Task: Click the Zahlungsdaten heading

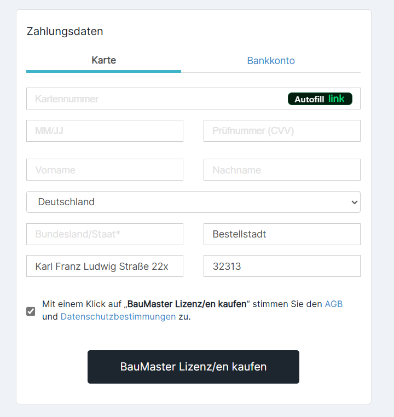Action: click(65, 31)
